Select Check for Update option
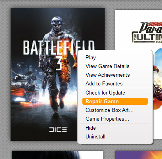 (x=105, y=93)
